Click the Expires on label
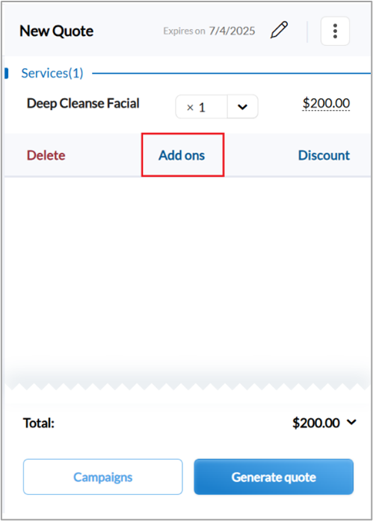The image size is (373, 521). [x=184, y=31]
